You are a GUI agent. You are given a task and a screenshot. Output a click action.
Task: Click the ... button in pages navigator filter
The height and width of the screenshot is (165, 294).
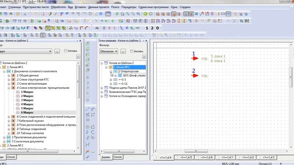(x=57, y=51)
